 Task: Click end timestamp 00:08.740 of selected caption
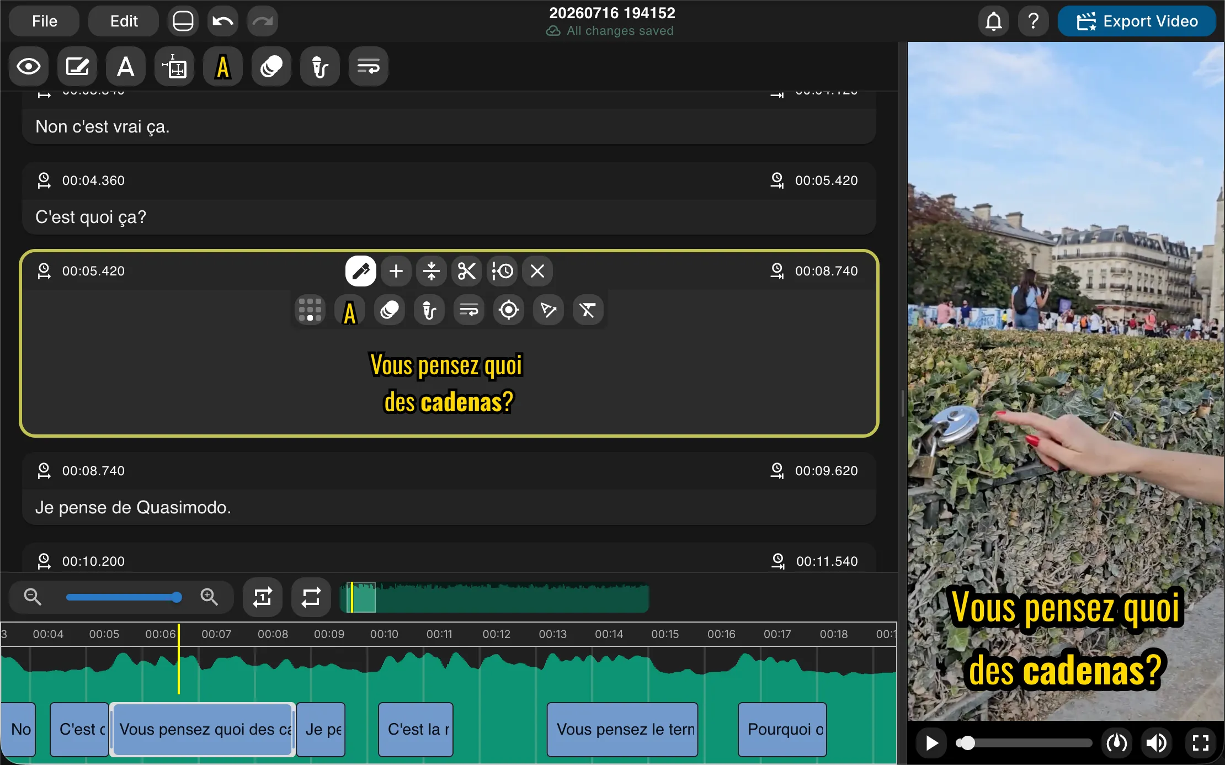(826, 271)
